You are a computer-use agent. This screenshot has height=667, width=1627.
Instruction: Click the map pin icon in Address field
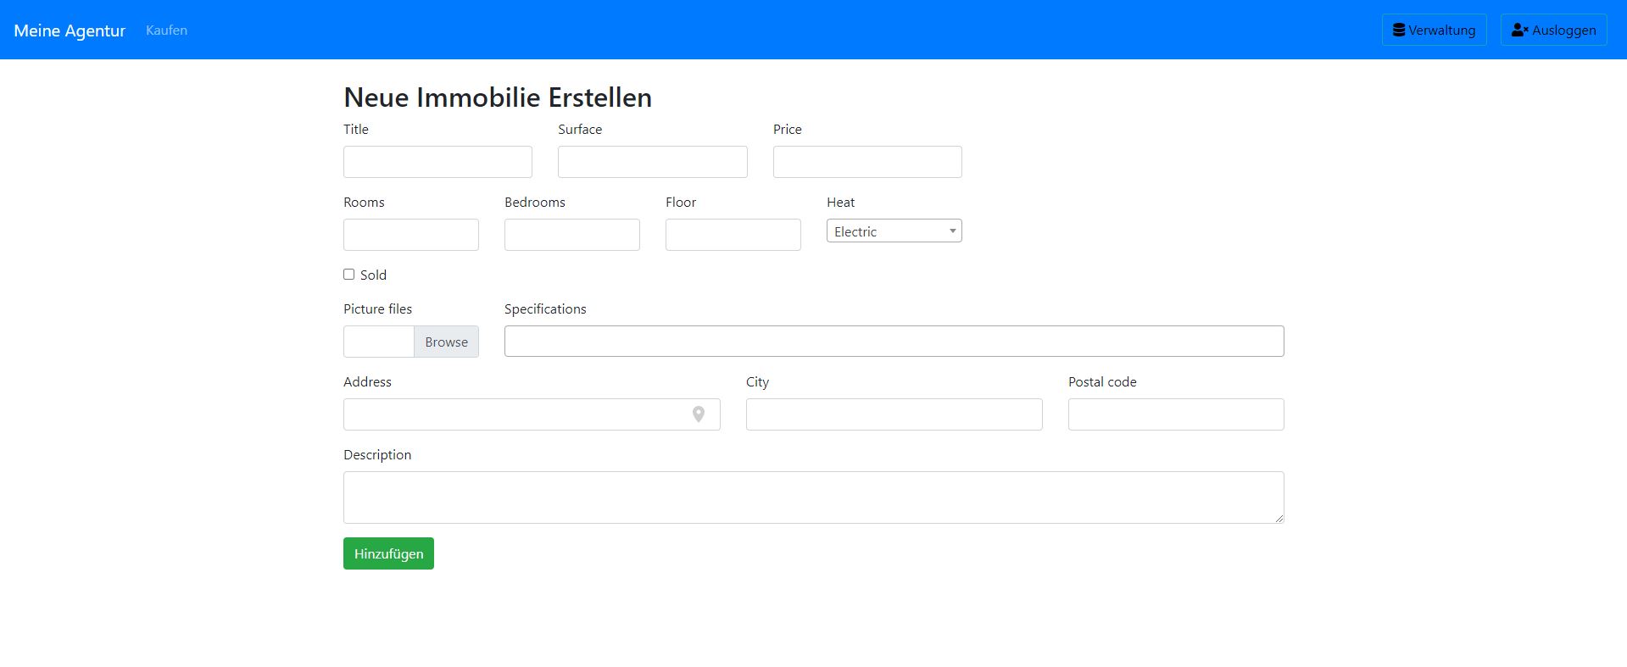tap(699, 414)
